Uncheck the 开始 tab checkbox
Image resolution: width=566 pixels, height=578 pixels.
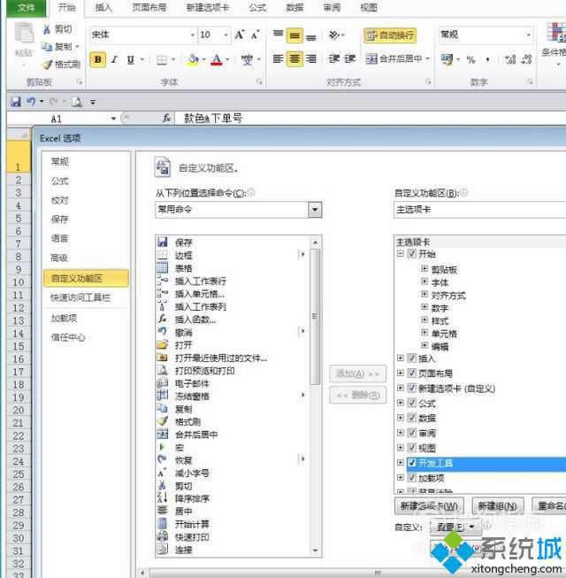click(412, 254)
